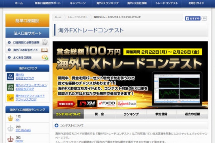The height and width of the screenshot is (143, 215).
Task: Click the XM logo in the banner
Action: (87, 104)
